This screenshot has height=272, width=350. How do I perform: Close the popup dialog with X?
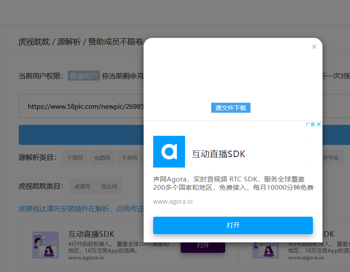(x=314, y=47)
